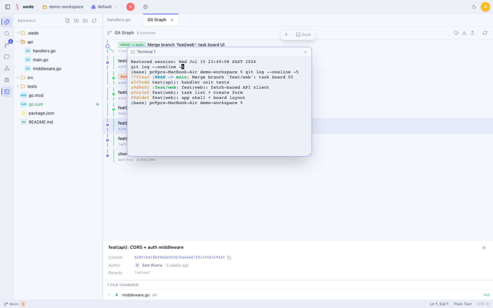Close the Git Graph tab

coord(172,20)
